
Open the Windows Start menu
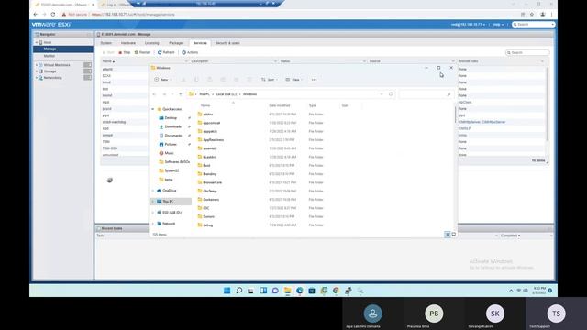[227, 291]
